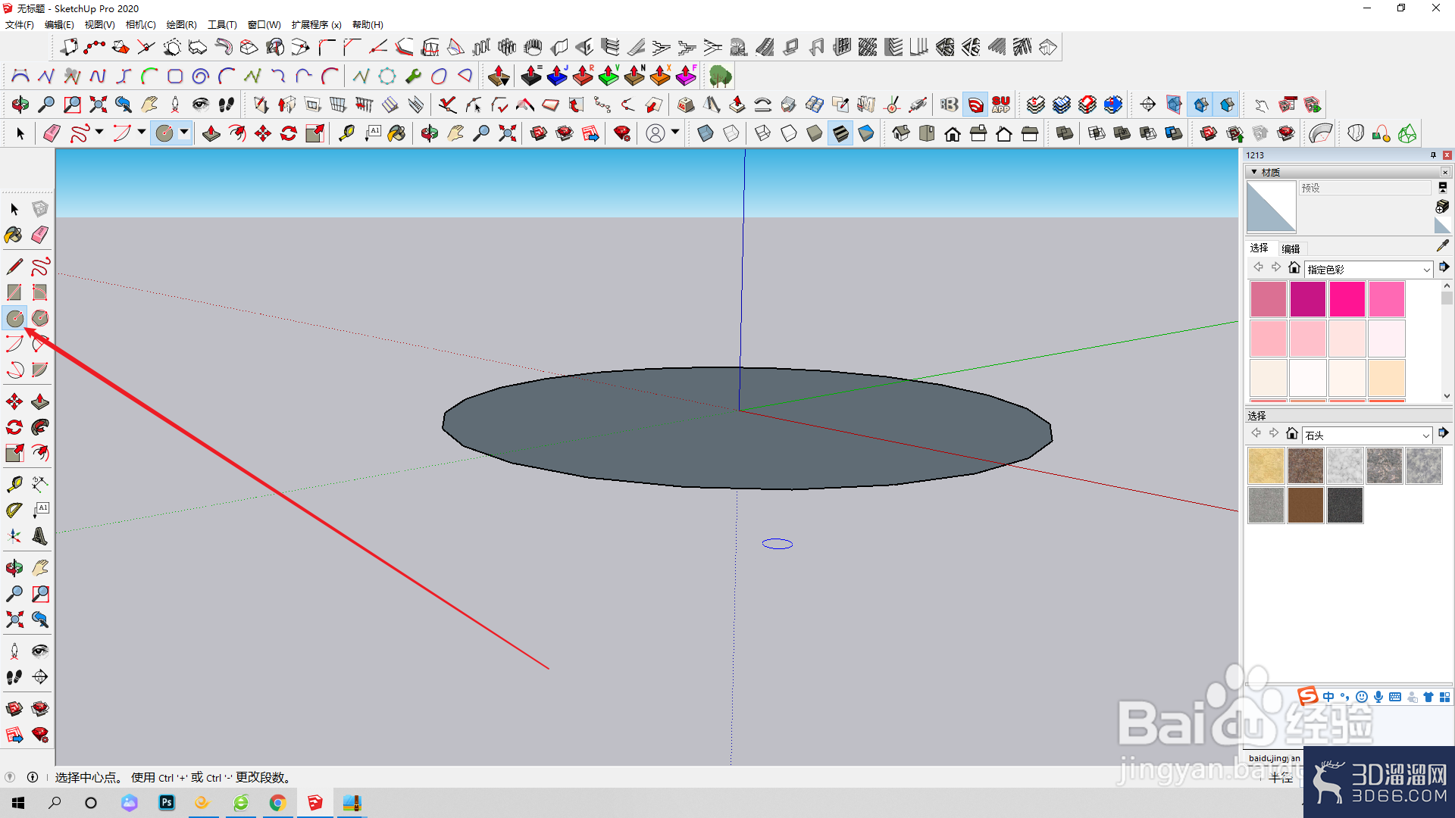Open the 绘图(R) menu
The height and width of the screenshot is (818, 1455).
181,25
